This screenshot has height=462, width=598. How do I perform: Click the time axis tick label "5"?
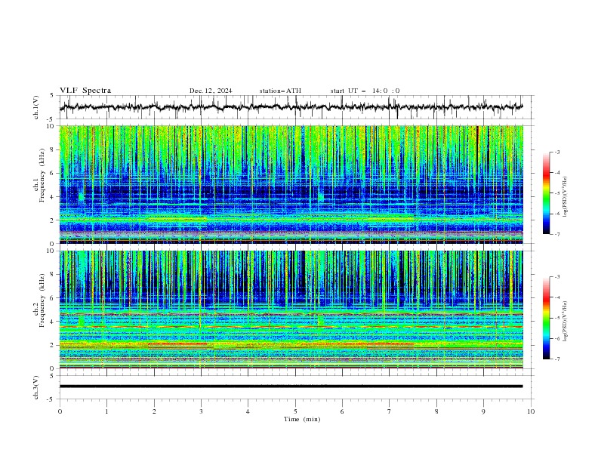pyautogui.click(x=295, y=411)
